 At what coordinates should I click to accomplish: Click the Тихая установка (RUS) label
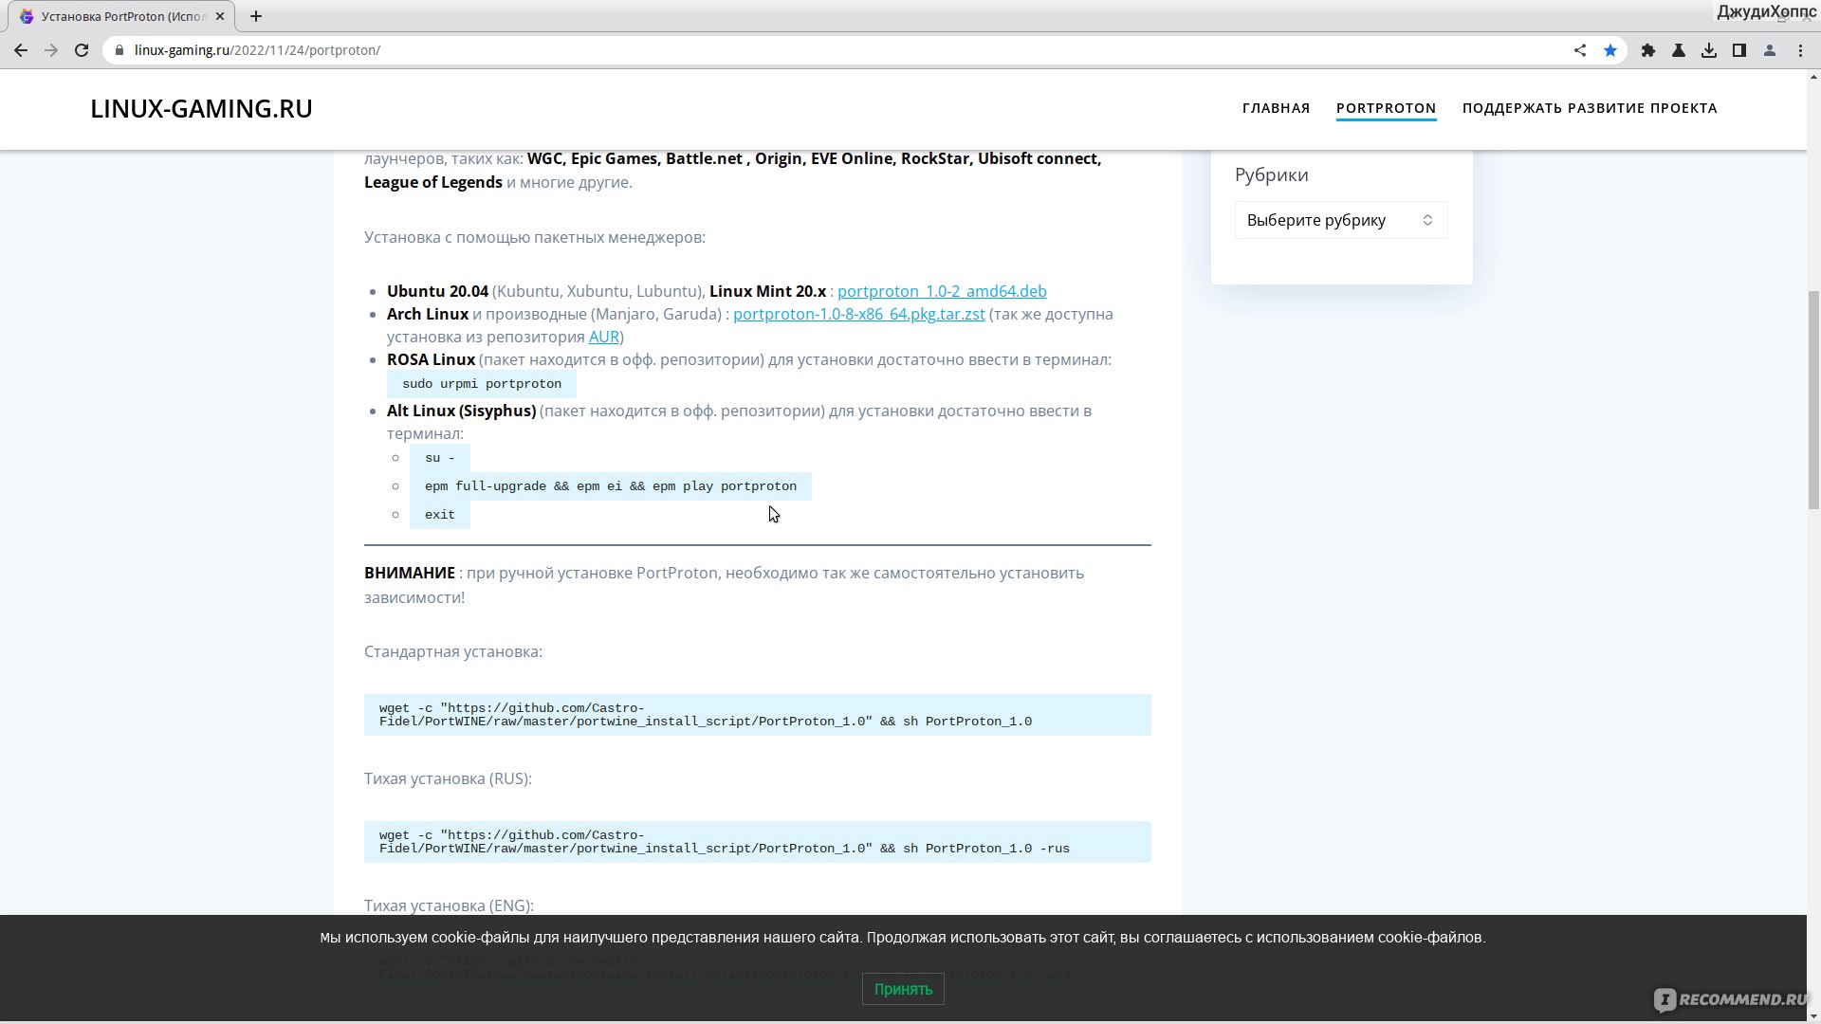448,778
